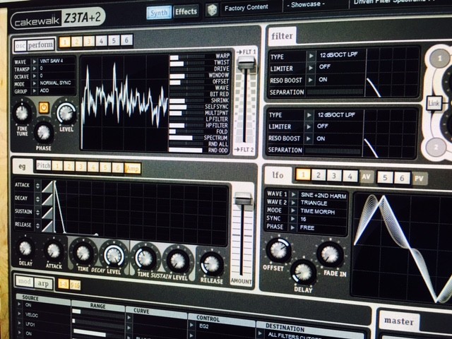Click the Sustain Level knob
The width and height of the screenshot is (452, 339).
[178, 261]
